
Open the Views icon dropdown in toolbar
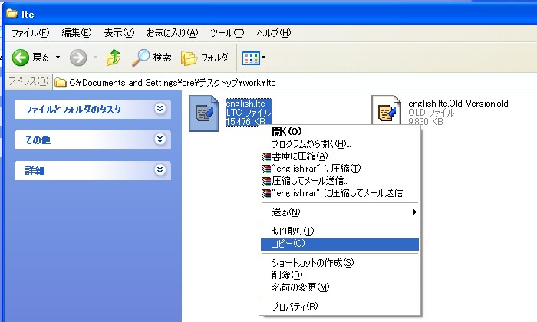(x=254, y=58)
